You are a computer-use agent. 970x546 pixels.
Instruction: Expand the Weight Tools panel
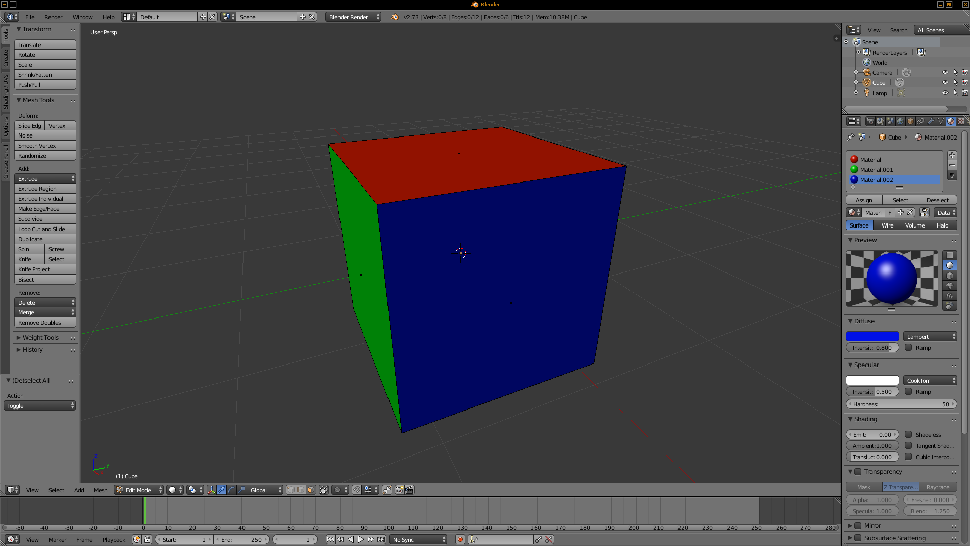40,337
